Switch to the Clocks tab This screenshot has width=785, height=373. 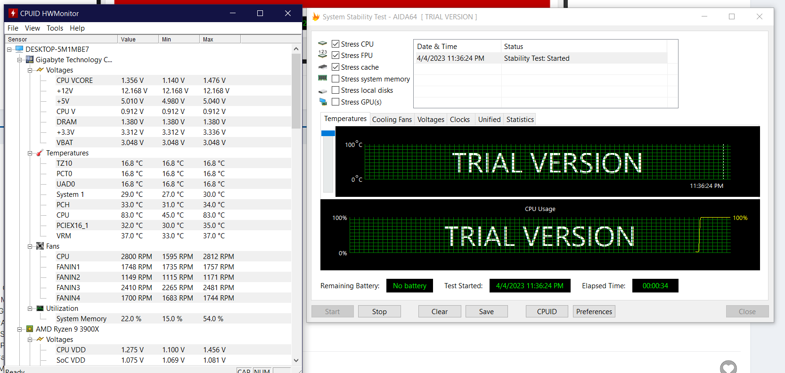tap(460, 120)
